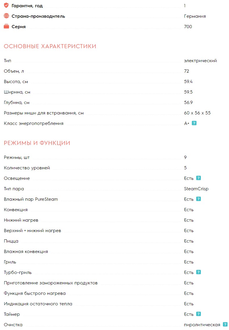Screen dimensions: 229x330
Task: Open the help tooltip for Освещение
Action: [199, 178]
